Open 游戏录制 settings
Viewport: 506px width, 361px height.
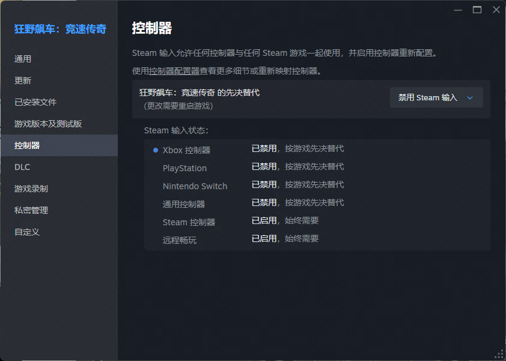tap(59, 189)
